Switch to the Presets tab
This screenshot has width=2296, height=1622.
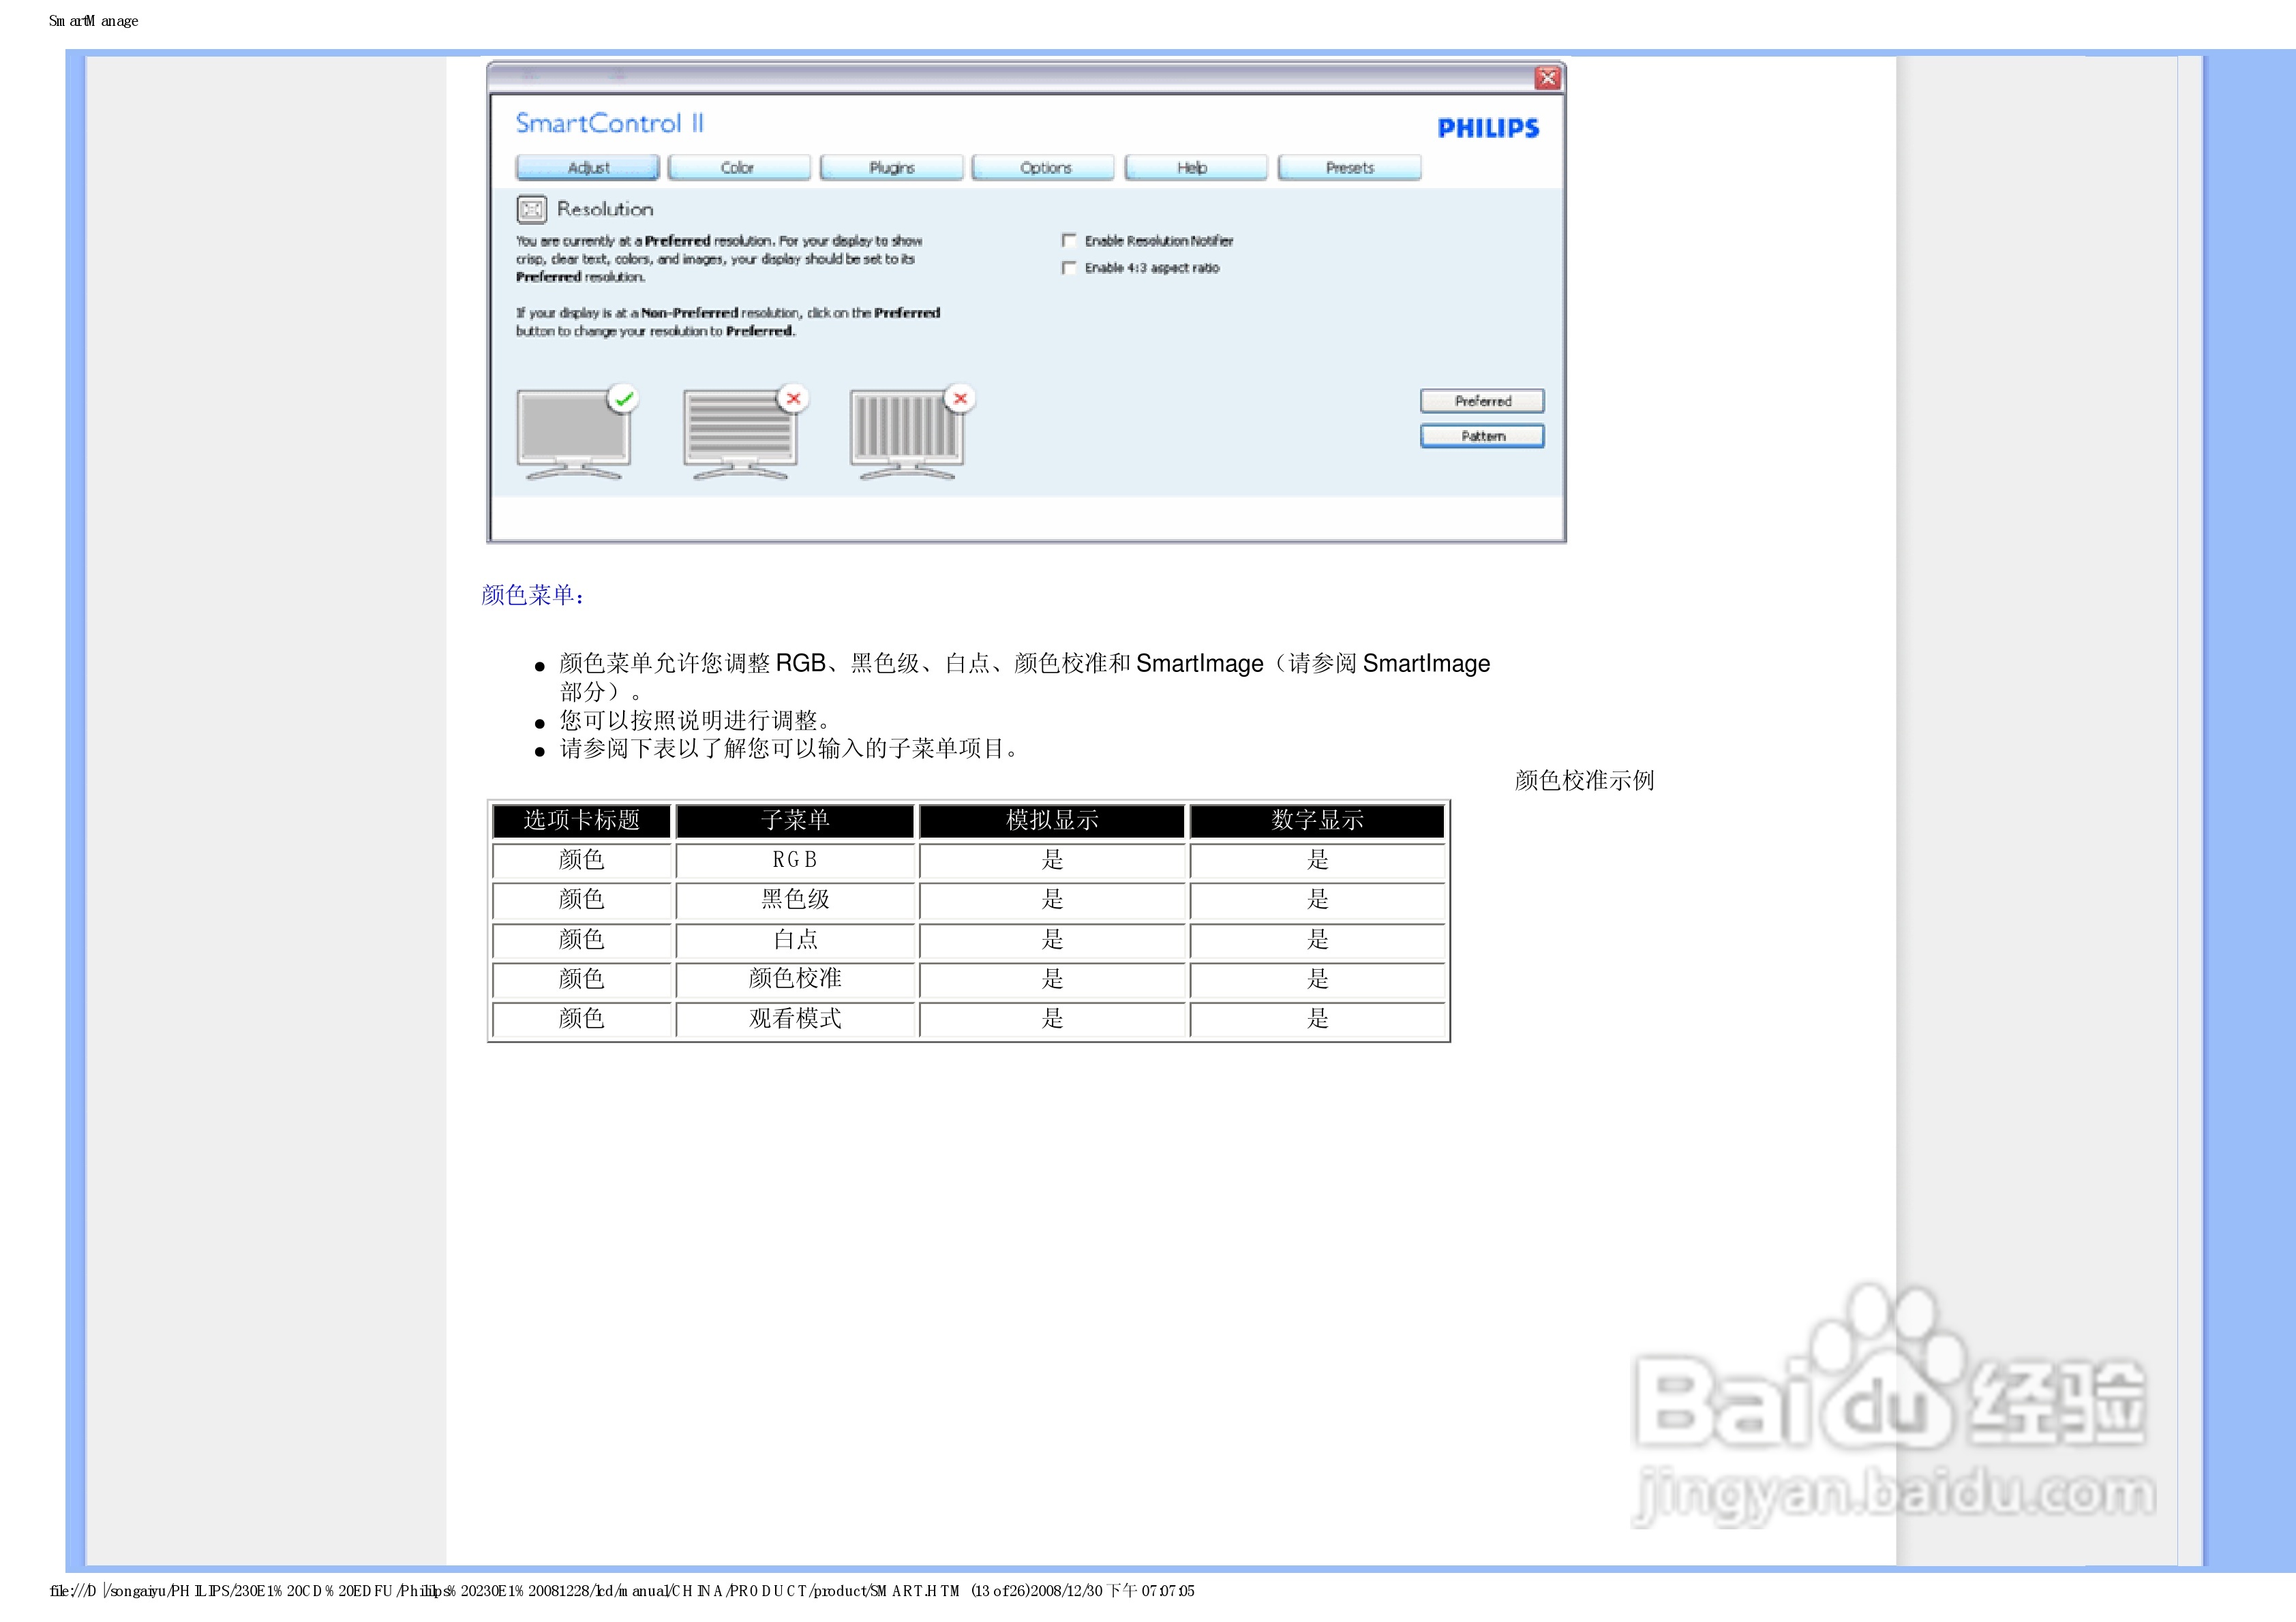(x=1349, y=168)
